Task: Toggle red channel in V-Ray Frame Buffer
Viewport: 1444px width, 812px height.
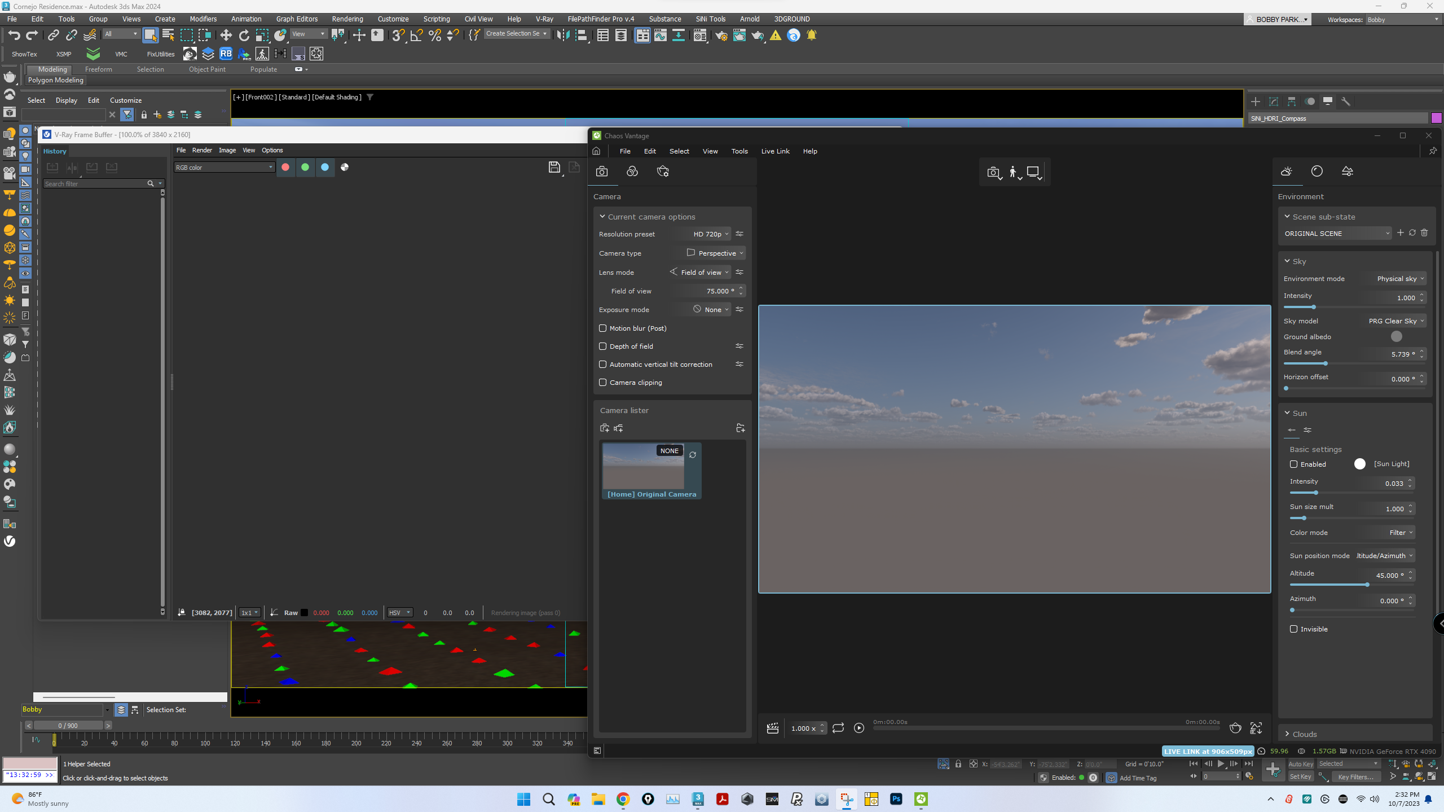Action: (285, 167)
